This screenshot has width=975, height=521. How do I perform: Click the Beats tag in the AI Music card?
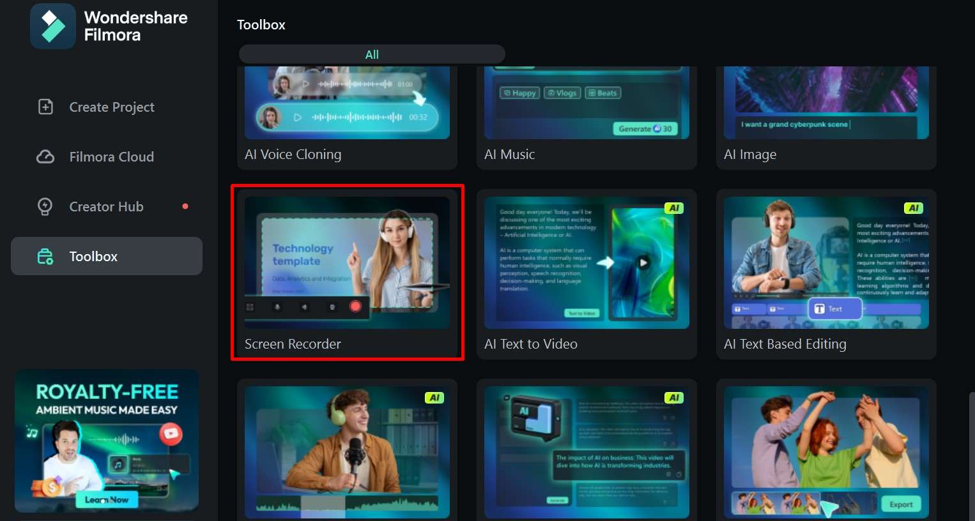tap(603, 93)
